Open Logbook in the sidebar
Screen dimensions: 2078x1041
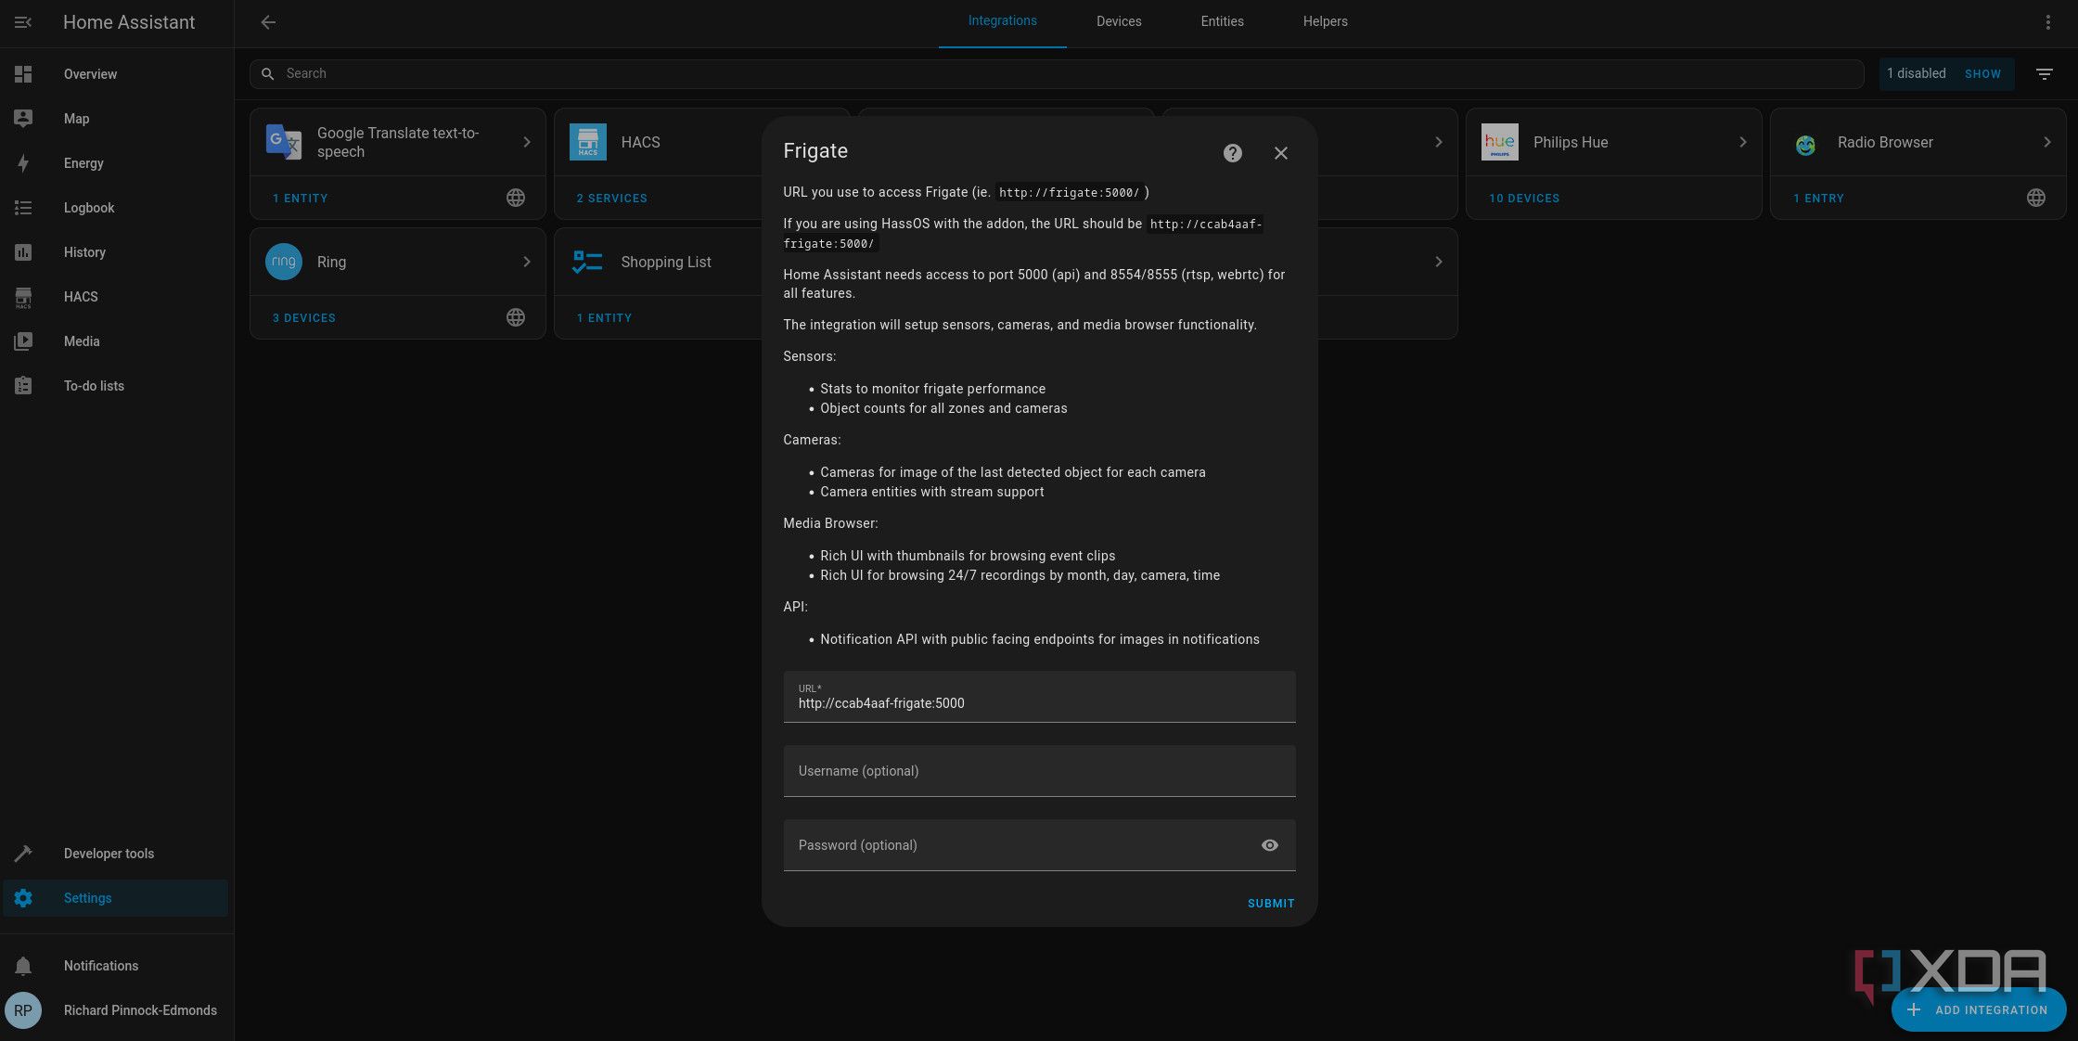(115, 208)
